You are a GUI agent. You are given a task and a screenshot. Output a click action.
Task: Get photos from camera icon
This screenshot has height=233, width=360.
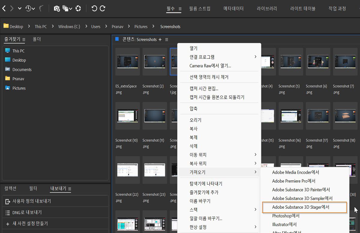[57, 8]
